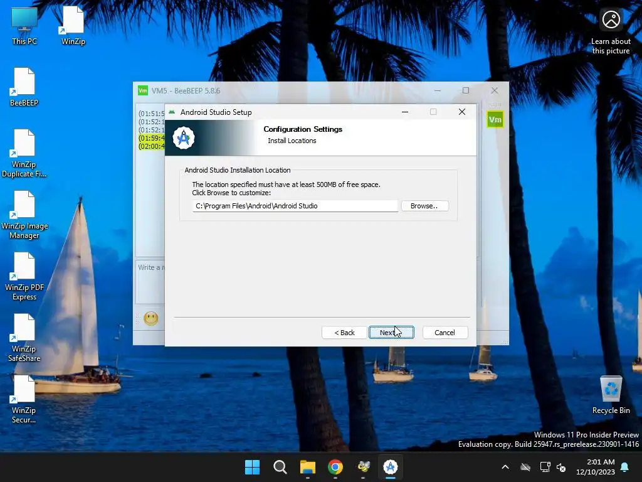
Task: Switch to BeeBEEP from the taskbar bee icon
Action: point(363,467)
